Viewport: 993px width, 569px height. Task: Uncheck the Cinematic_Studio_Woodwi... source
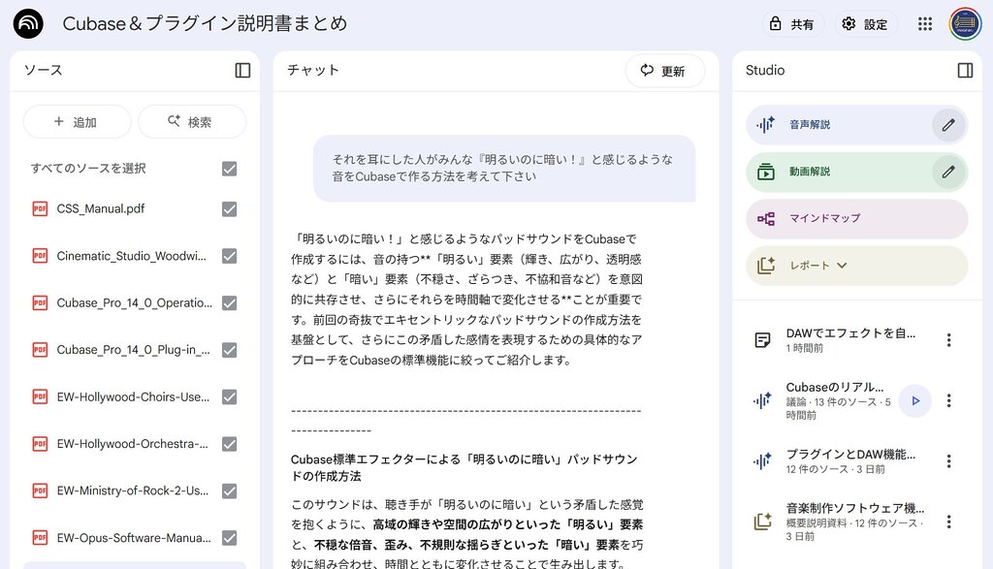[229, 256]
